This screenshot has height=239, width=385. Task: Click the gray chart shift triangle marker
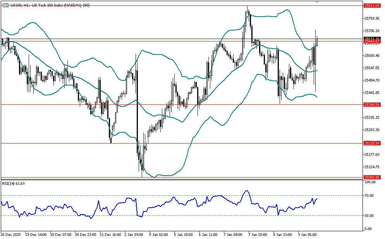point(318,2)
